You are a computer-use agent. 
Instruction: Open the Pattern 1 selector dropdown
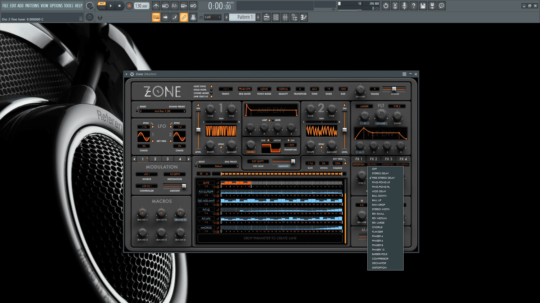pyautogui.click(x=242, y=17)
